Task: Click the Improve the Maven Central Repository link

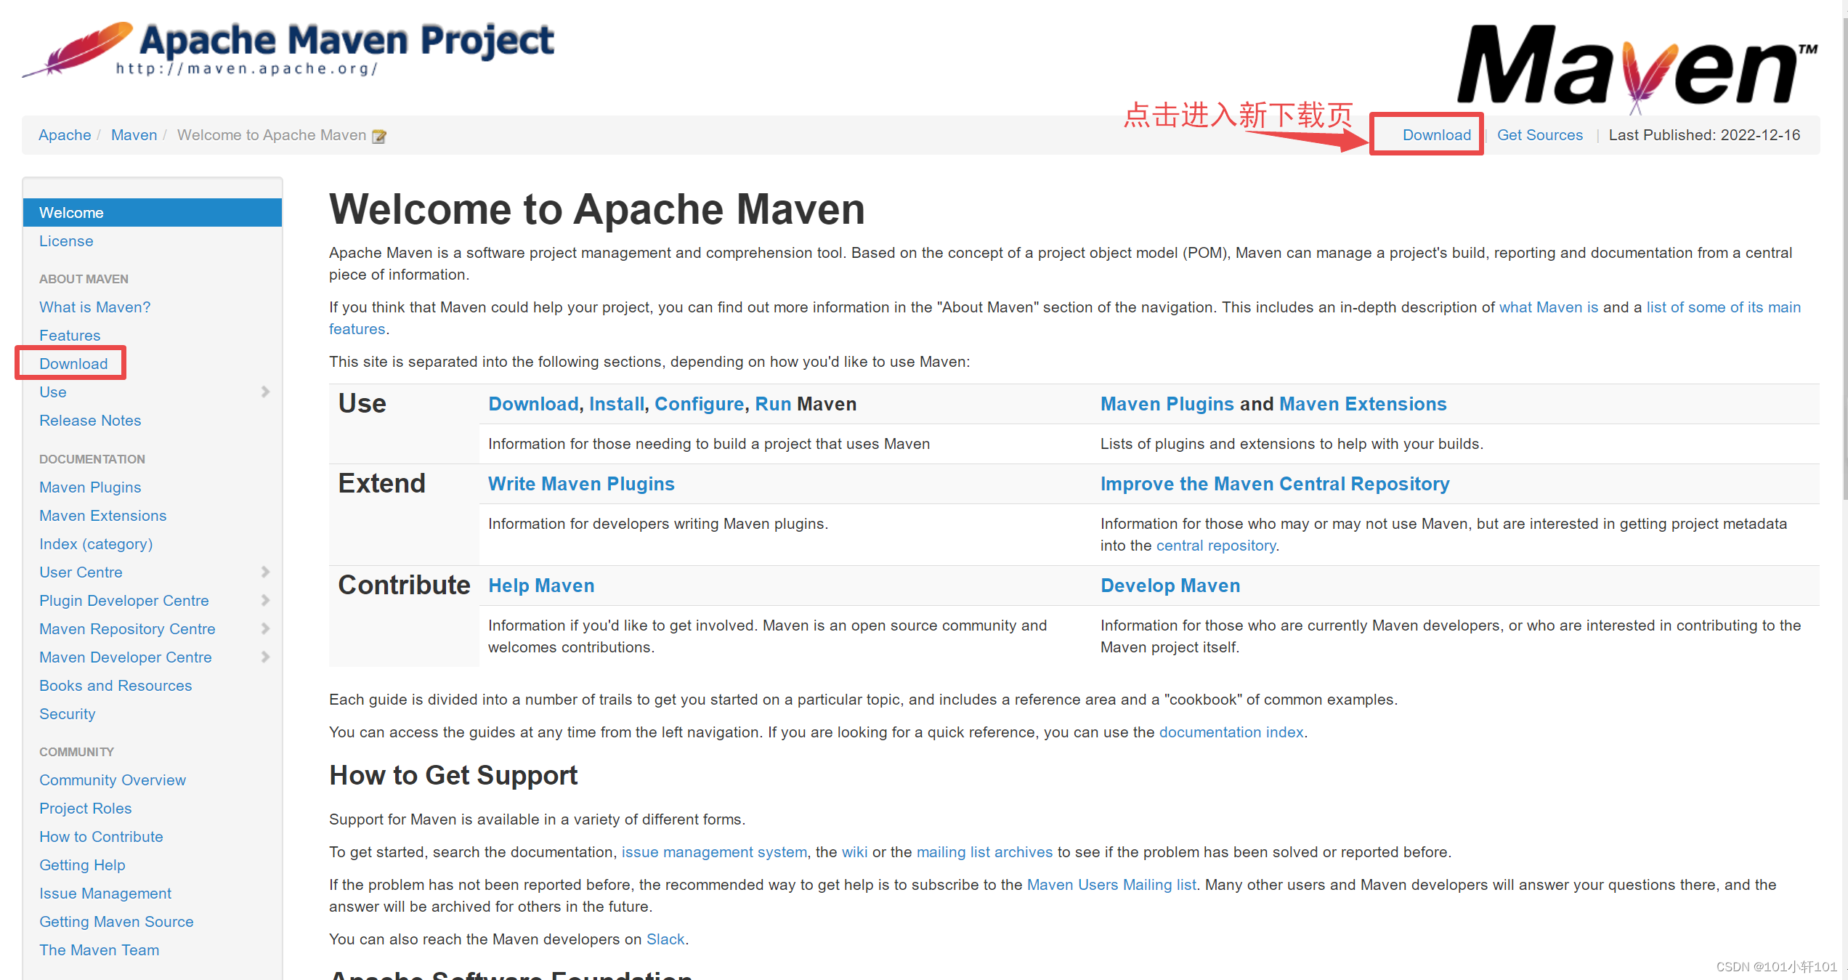Action: pyautogui.click(x=1274, y=484)
